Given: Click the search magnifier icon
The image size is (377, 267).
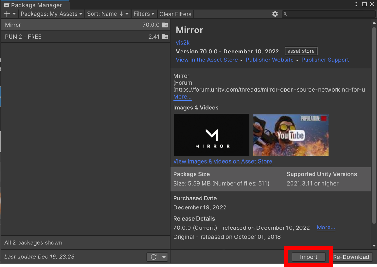Looking at the screenshot, I should click(285, 14).
